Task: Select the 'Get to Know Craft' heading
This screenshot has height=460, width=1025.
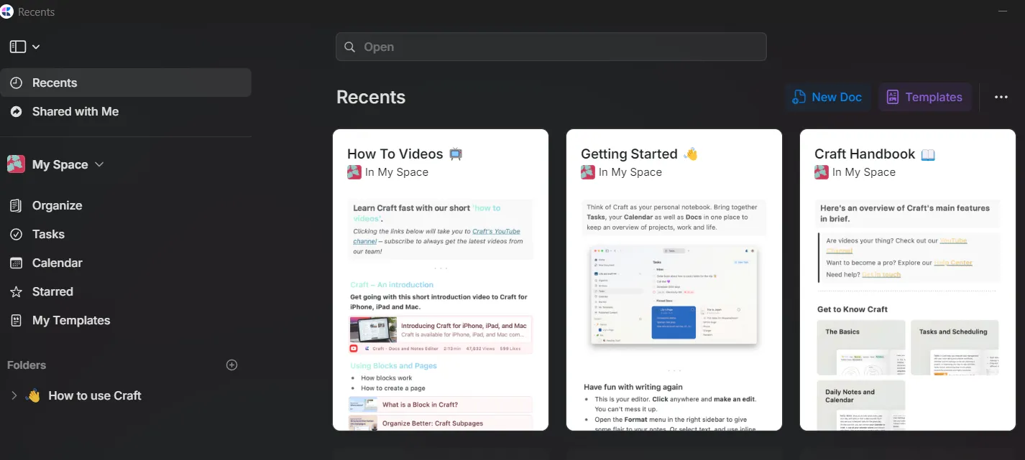Action: 852,309
